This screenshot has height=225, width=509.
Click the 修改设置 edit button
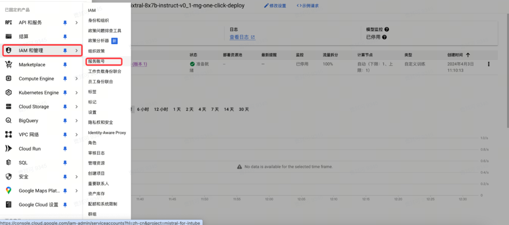[x=275, y=6]
